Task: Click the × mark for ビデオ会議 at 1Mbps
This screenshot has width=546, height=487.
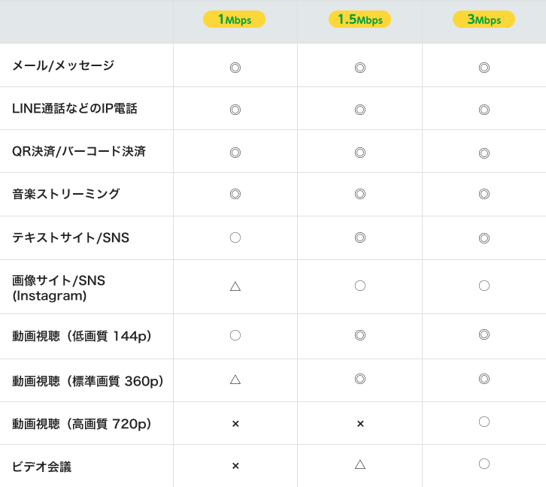Action: point(235,466)
